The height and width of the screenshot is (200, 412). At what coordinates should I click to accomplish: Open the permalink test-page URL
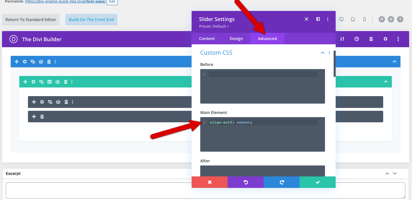click(x=65, y=1)
